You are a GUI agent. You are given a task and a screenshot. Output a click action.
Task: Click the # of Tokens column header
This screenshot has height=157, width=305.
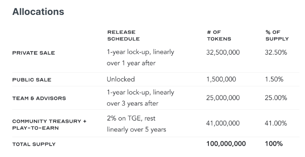pos(219,35)
